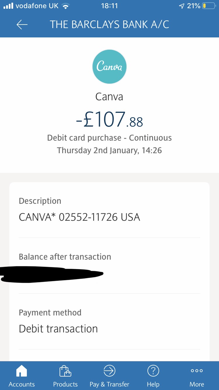Tap the Canva merchant logo

109,67
